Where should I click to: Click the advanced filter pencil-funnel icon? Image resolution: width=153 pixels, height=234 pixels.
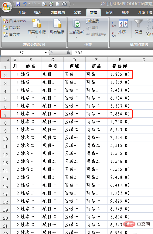[148, 34]
